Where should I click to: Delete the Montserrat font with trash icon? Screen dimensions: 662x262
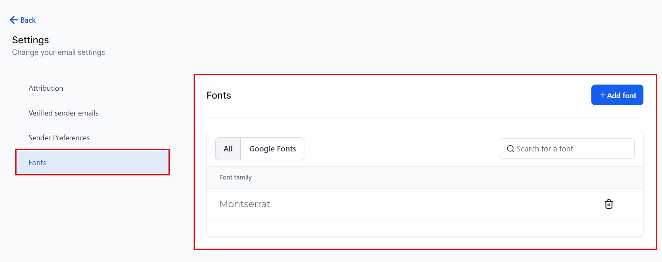tap(609, 204)
